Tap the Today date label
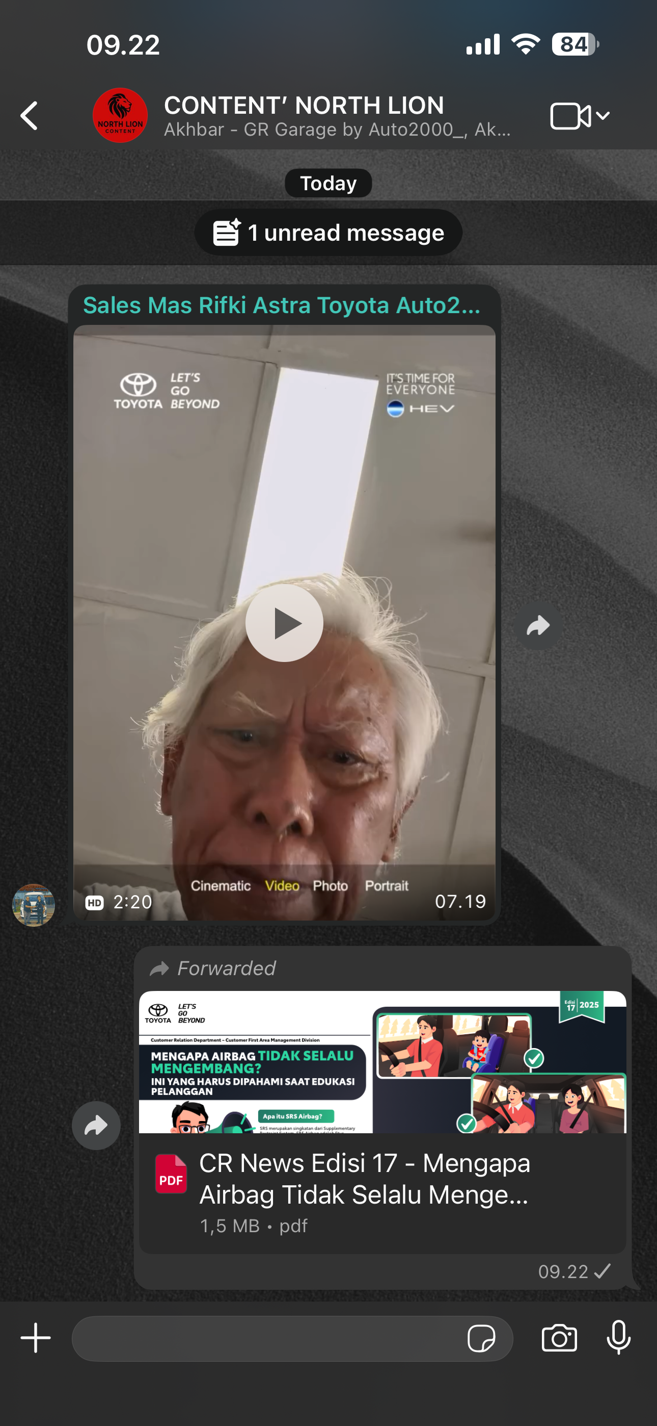This screenshot has width=657, height=1426. [x=328, y=183]
